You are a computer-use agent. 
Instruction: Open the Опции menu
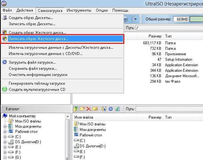(102, 10)
